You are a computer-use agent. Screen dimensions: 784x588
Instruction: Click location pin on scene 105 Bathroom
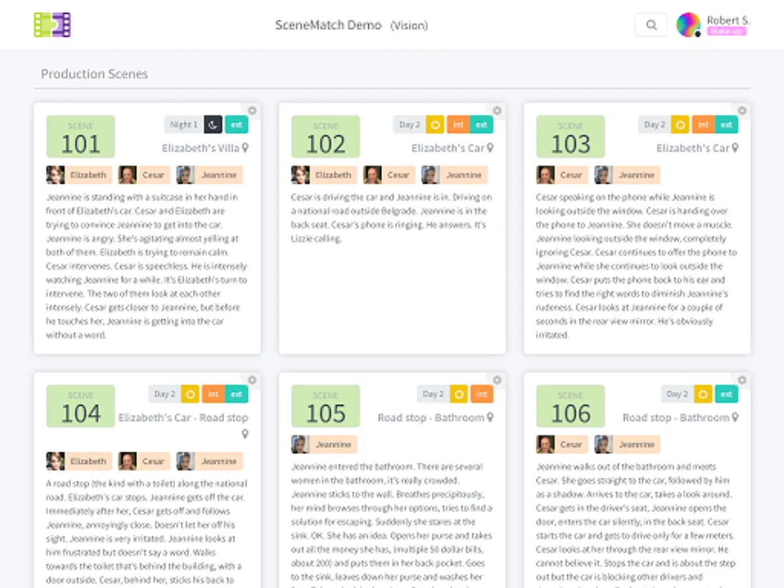tap(490, 417)
